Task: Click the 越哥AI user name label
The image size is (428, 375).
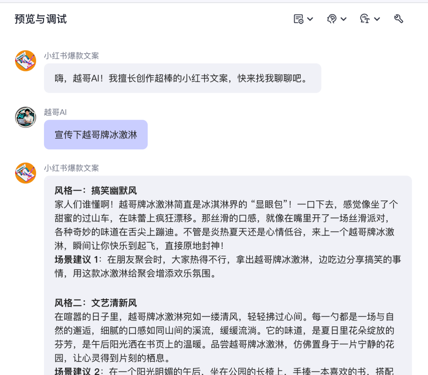Action: (x=55, y=112)
